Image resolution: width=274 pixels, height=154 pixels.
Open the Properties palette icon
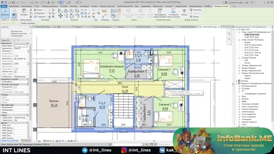click(x=14, y=16)
